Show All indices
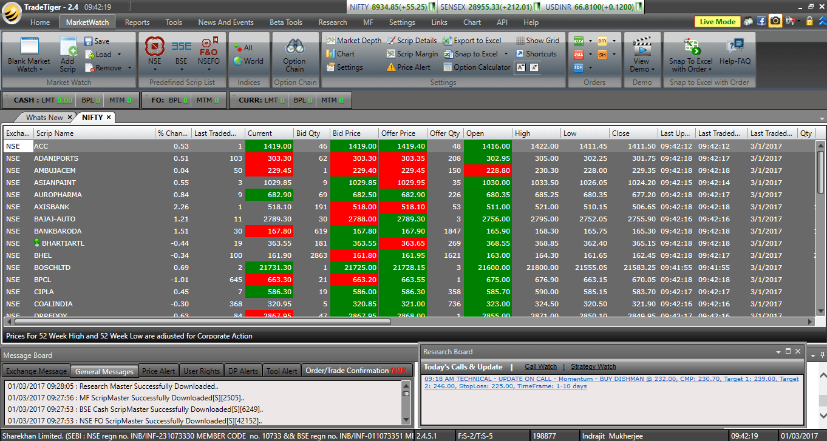This screenshot has height=441, width=827. 243,48
